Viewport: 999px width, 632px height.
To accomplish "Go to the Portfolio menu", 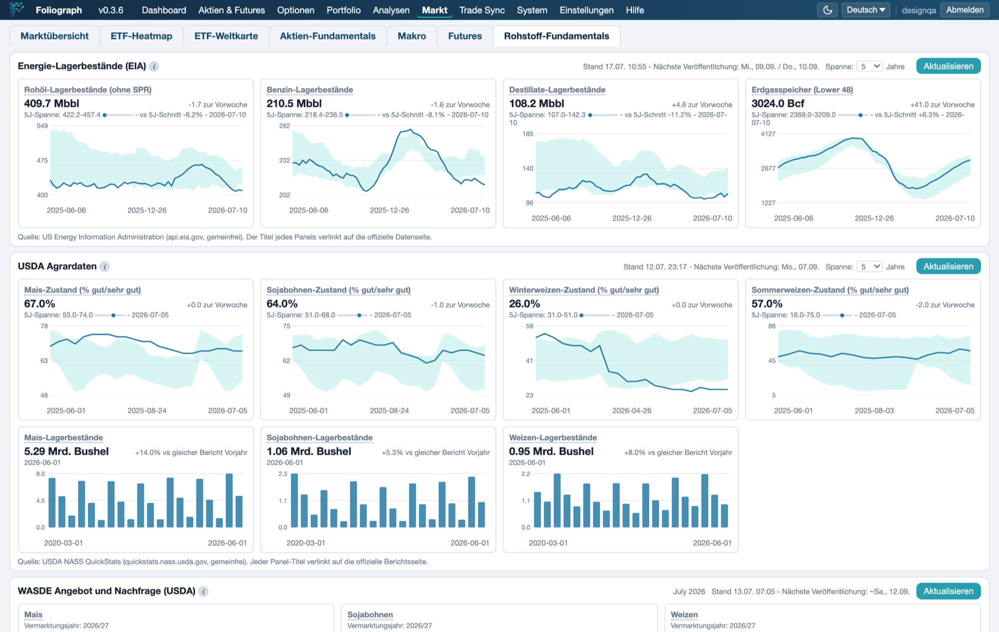I will [344, 10].
